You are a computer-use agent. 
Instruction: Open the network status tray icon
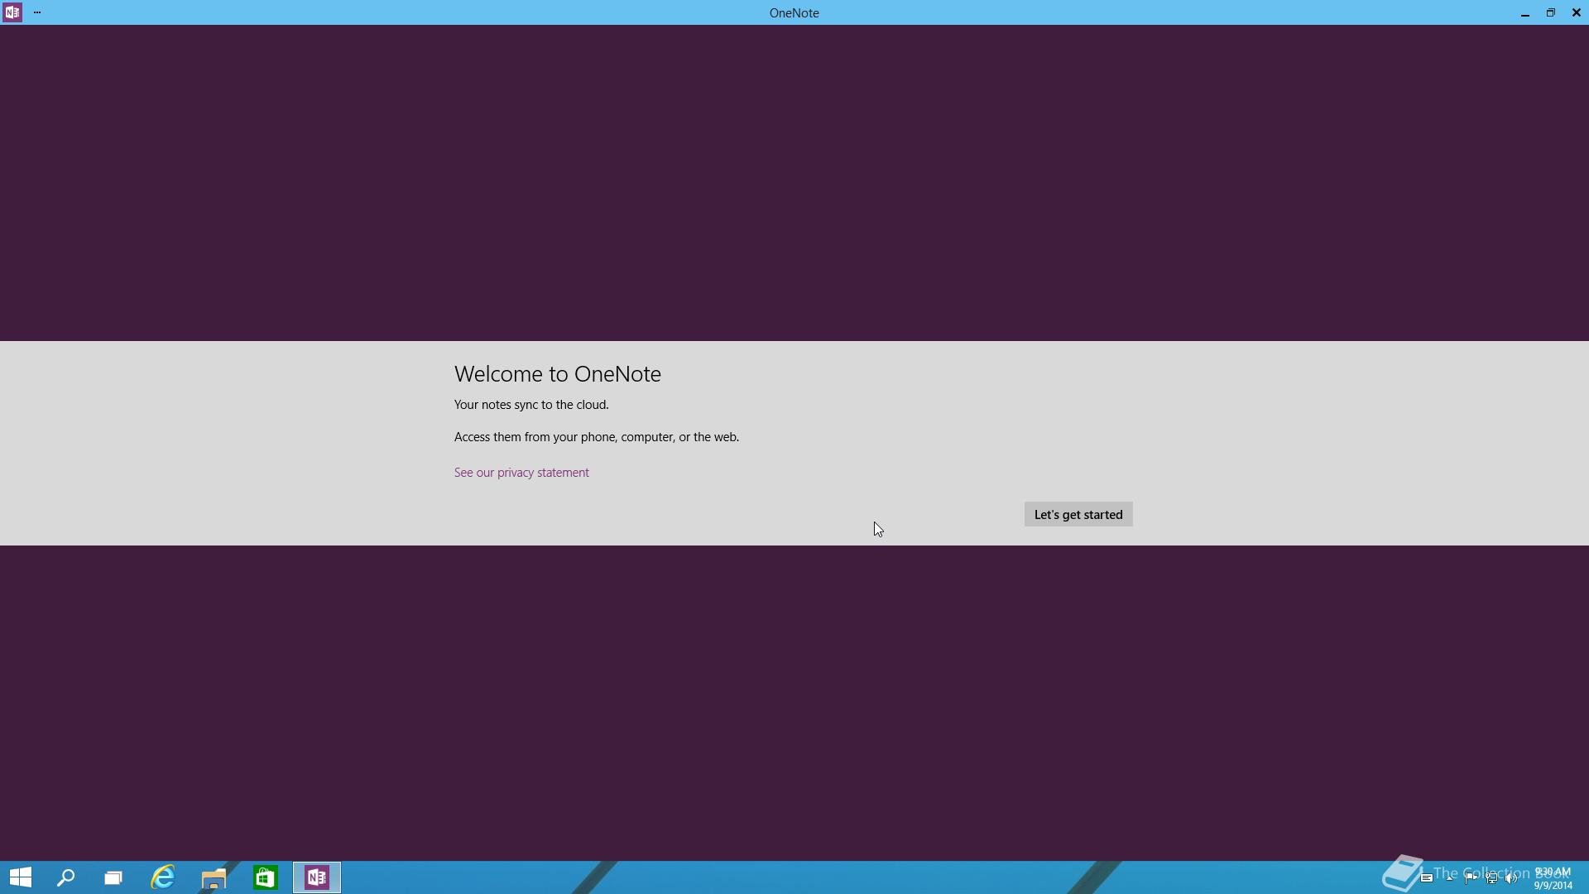click(1491, 877)
